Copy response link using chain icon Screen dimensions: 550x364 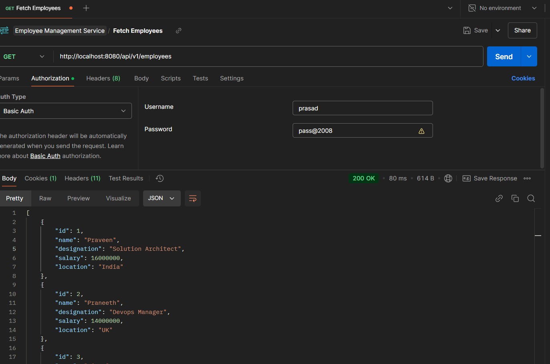(499, 198)
